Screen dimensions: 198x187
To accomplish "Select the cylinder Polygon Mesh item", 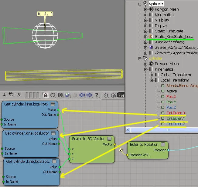I will pyautogui.click(x=167, y=64).
